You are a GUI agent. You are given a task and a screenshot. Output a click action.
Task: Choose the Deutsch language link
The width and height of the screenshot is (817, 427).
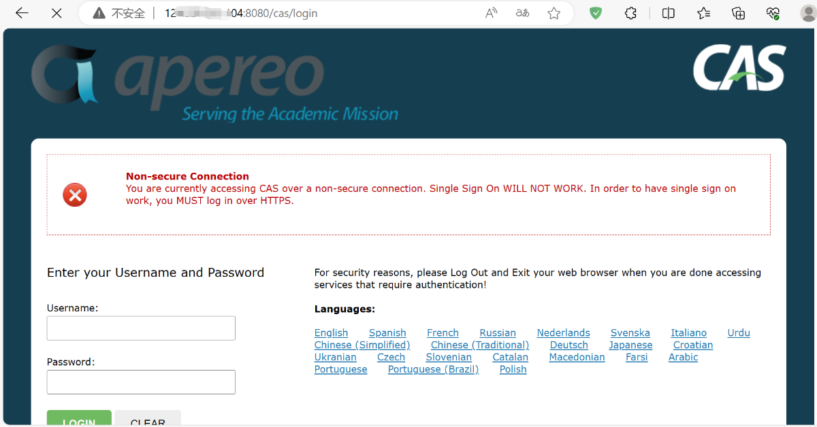(x=568, y=345)
